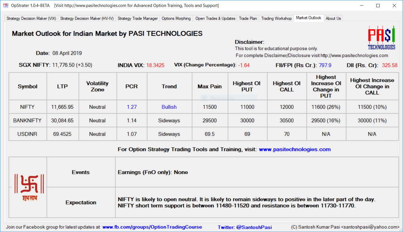
Task: Open Trading Workshop tab
Action: point(276,18)
